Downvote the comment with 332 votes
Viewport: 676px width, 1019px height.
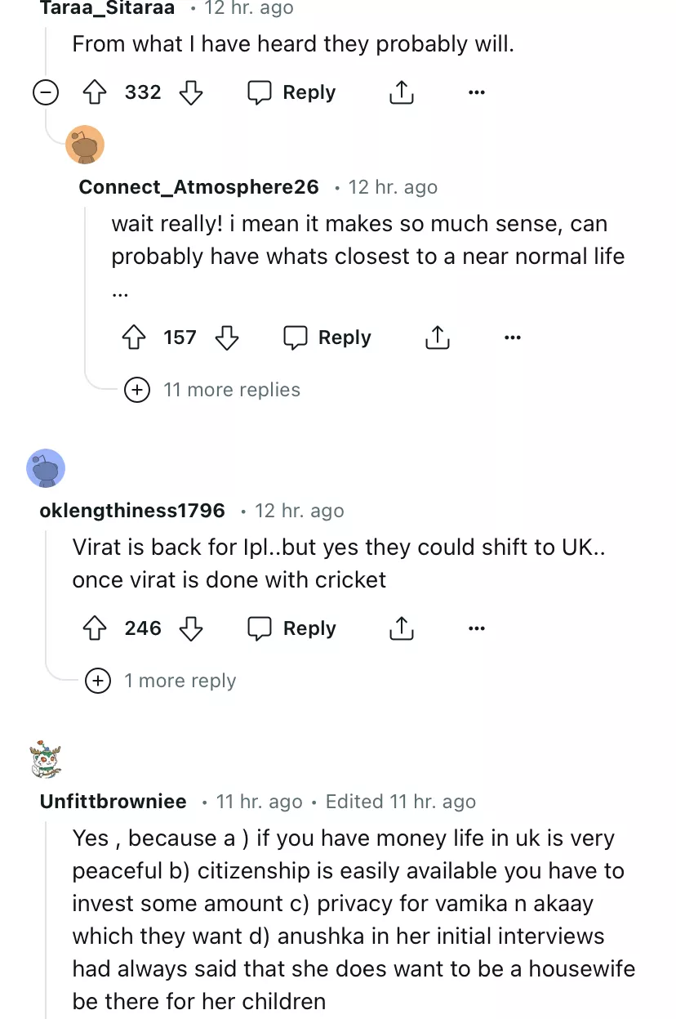[x=190, y=92]
